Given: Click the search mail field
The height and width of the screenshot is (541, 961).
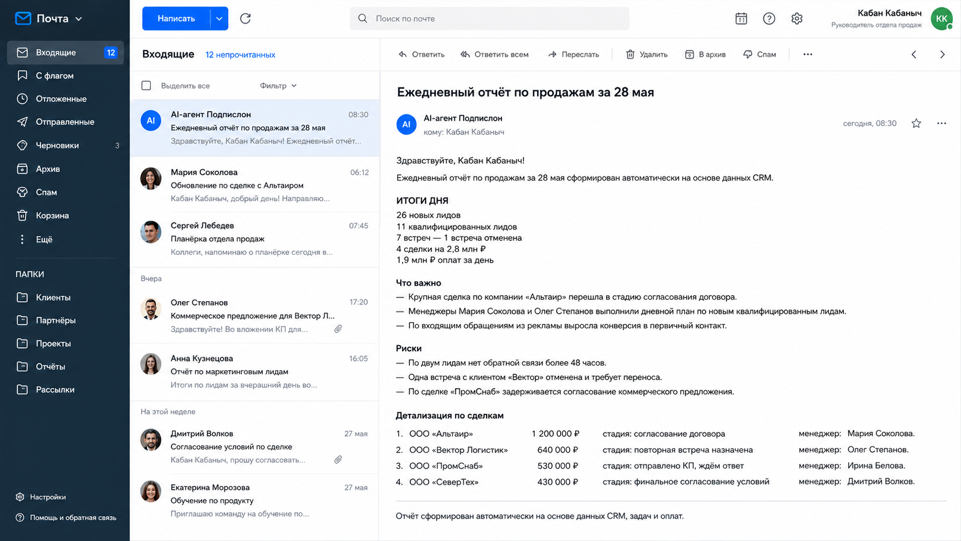Looking at the screenshot, I should click(x=489, y=18).
